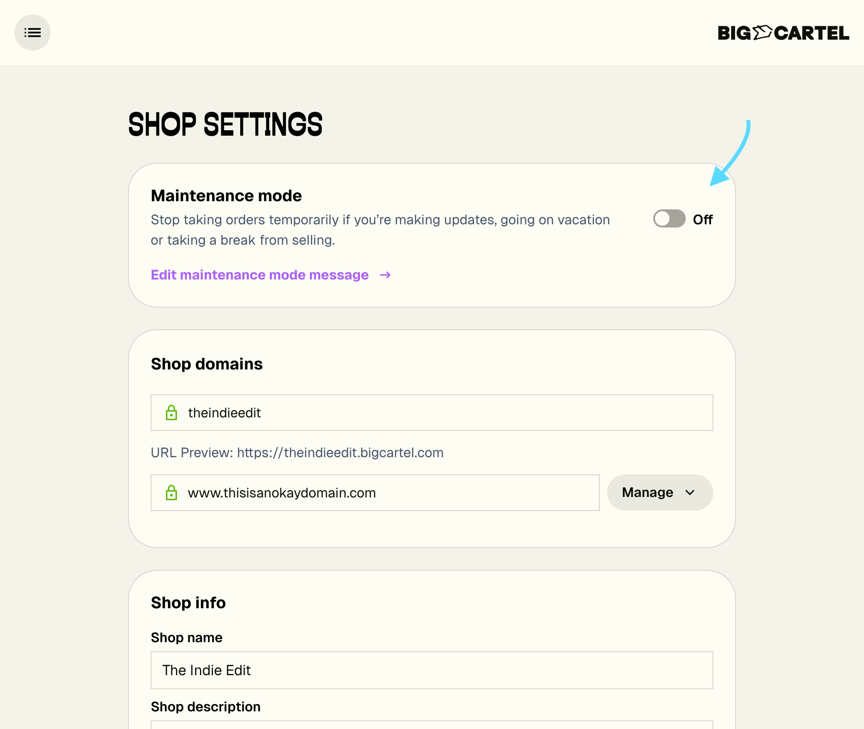Click the Maintenance mode section heading

pos(226,196)
